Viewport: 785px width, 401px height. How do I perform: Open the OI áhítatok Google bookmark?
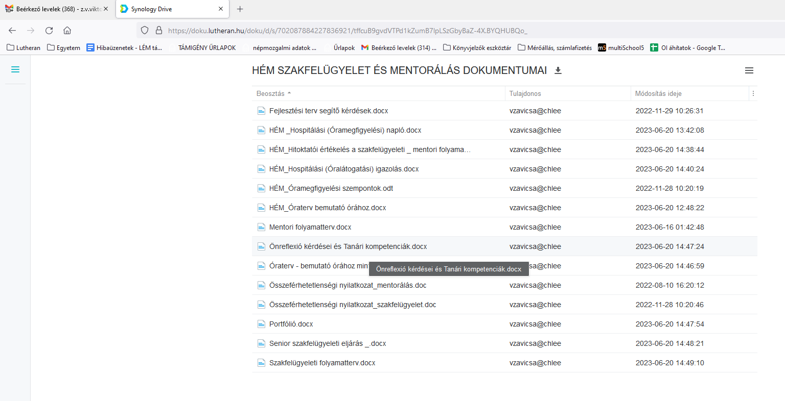(688, 47)
